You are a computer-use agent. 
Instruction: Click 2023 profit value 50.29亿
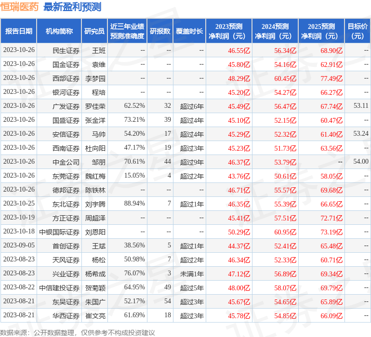239,232
